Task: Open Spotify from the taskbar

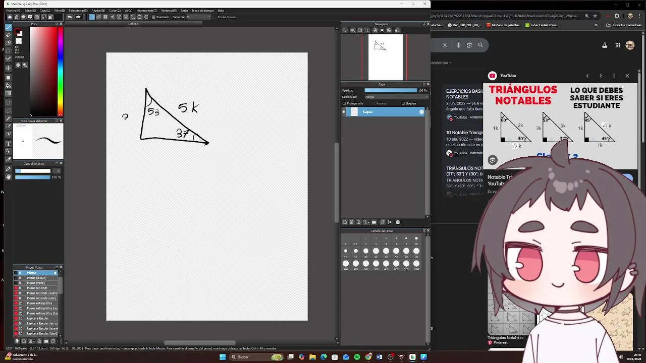Action: [x=357, y=357]
